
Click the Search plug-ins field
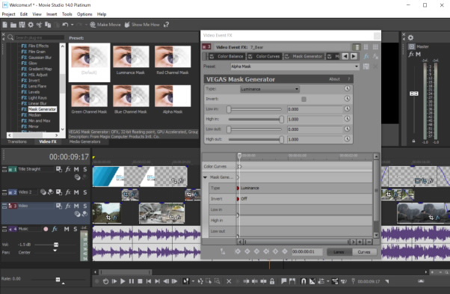pyautogui.click(x=39, y=37)
